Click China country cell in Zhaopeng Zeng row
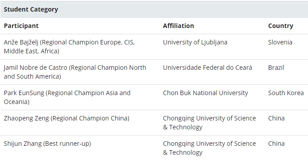The width and height of the screenshot is (308, 160). click(x=276, y=118)
